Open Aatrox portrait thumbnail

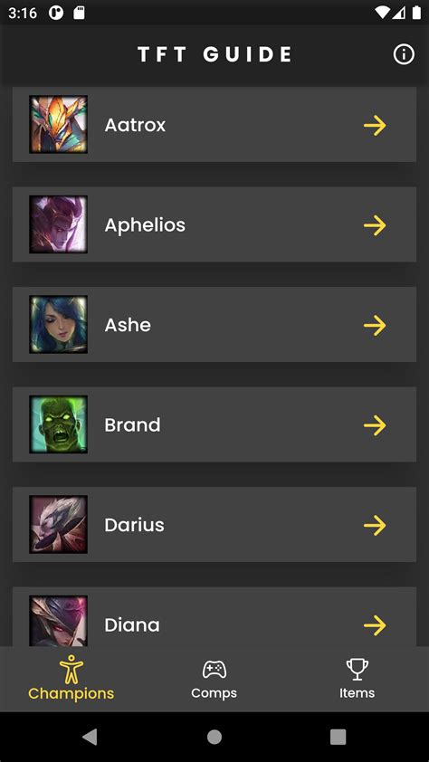[58, 124]
